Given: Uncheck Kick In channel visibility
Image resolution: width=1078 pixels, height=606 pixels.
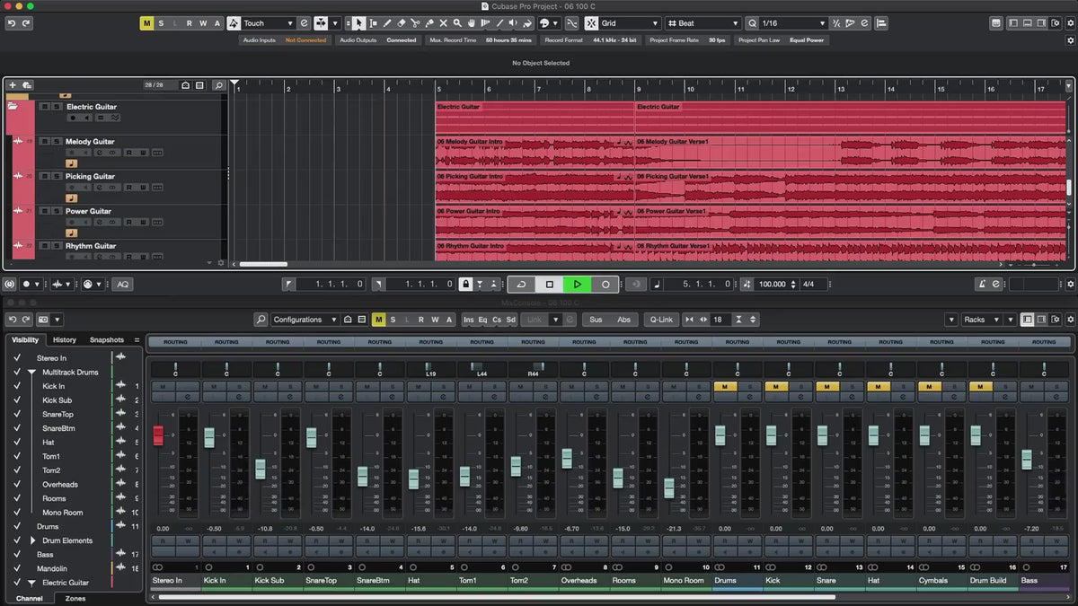Looking at the screenshot, I should coord(16,386).
